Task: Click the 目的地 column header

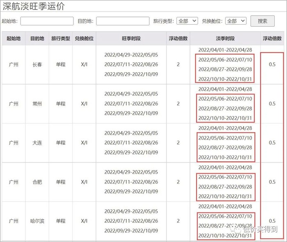Action: click(x=37, y=39)
